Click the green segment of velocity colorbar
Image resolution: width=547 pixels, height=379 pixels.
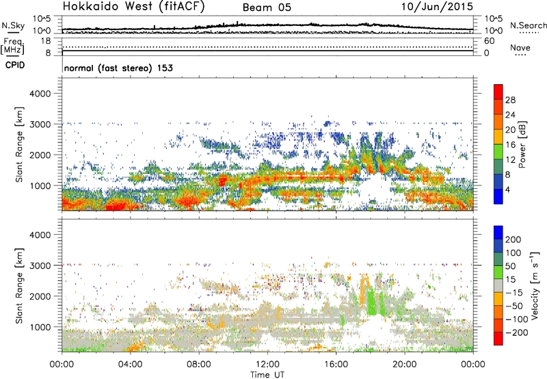pos(498,272)
